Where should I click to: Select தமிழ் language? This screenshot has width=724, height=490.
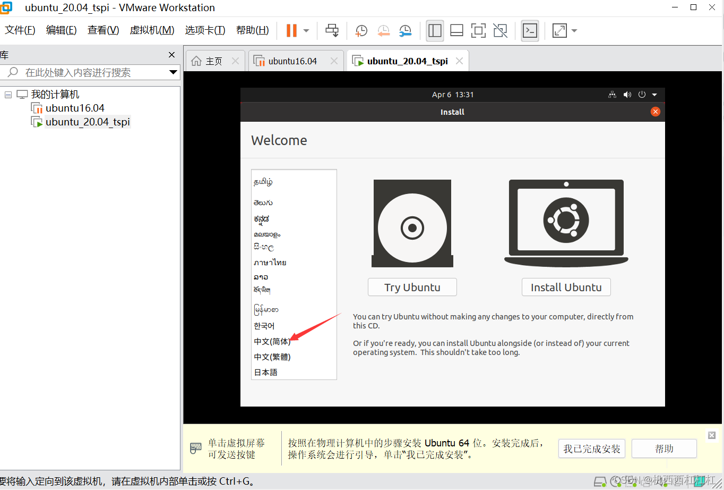(263, 182)
